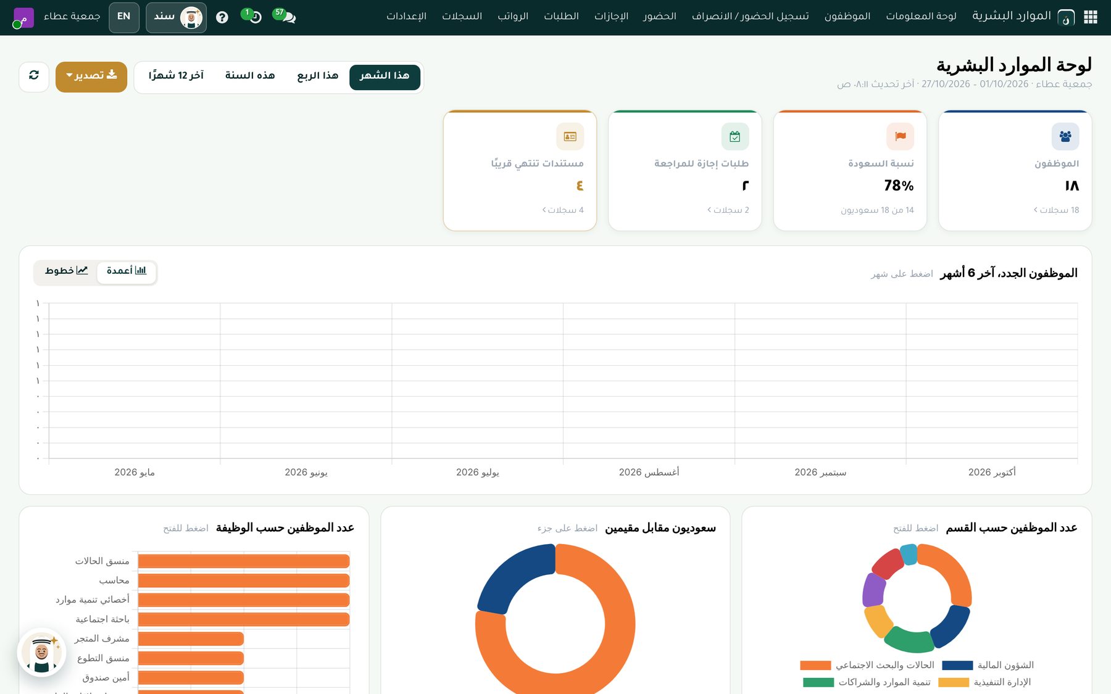Click the purple segment of department donut chart
The image size is (1111, 694).
[x=873, y=590]
